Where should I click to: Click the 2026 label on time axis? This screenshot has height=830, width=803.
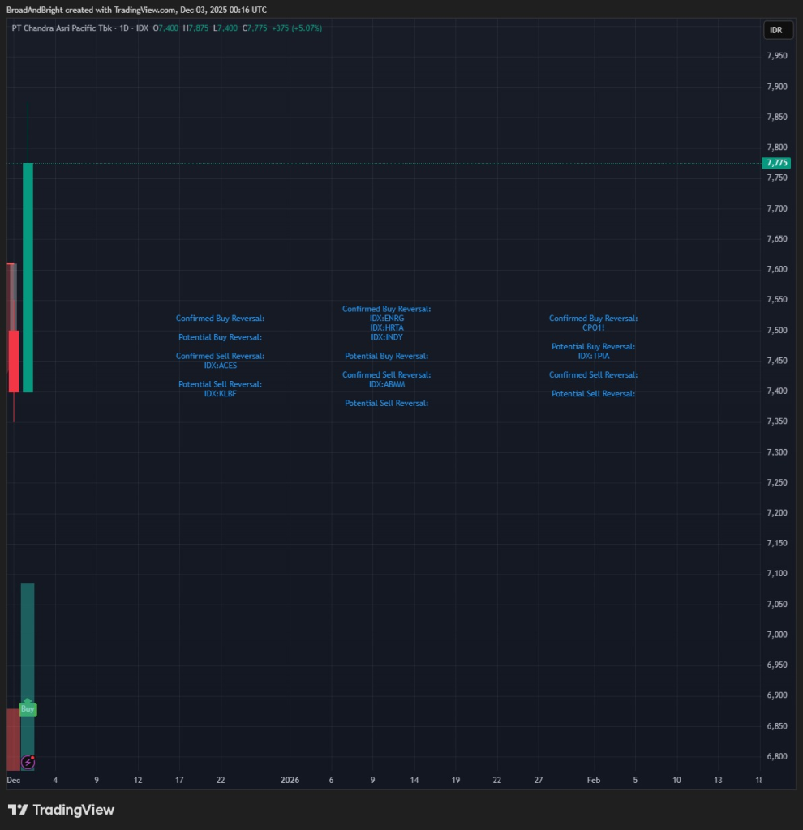click(x=290, y=780)
